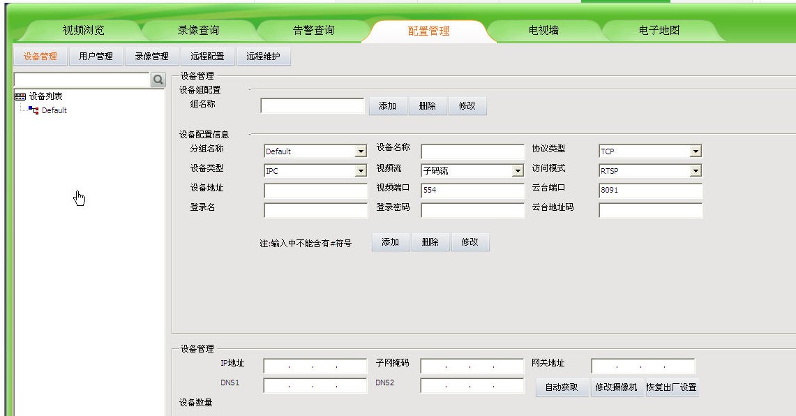The width and height of the screenshot is (796, 416).
Task: Click the 子网掩码 input field
Action: click(x=472, y=366)
